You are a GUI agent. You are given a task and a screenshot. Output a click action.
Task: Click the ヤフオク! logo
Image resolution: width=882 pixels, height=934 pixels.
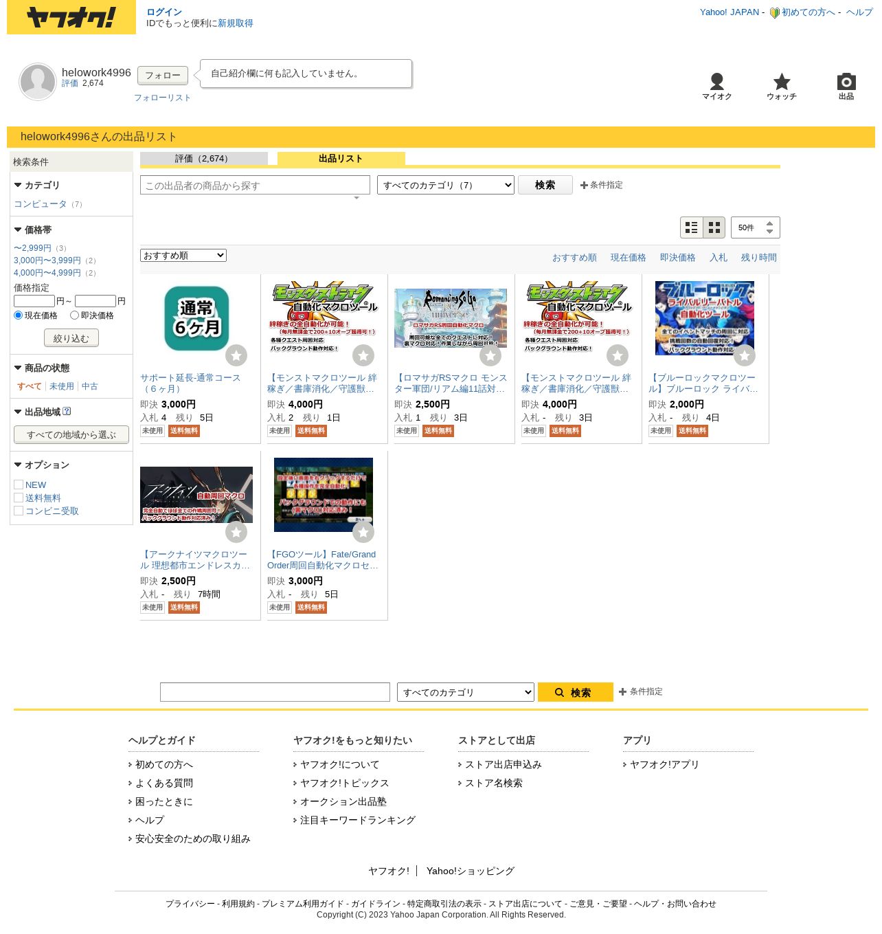click(x=71, y=17)
